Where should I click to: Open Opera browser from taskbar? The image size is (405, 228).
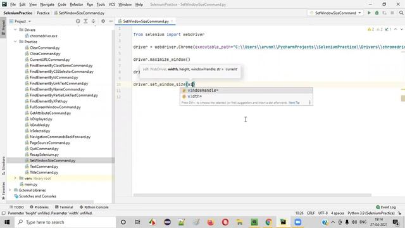tap(225, 222)
